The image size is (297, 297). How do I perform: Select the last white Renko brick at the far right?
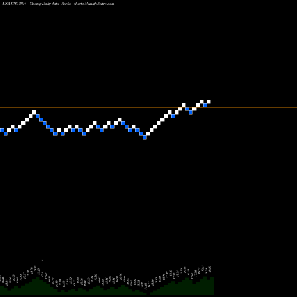208,102
